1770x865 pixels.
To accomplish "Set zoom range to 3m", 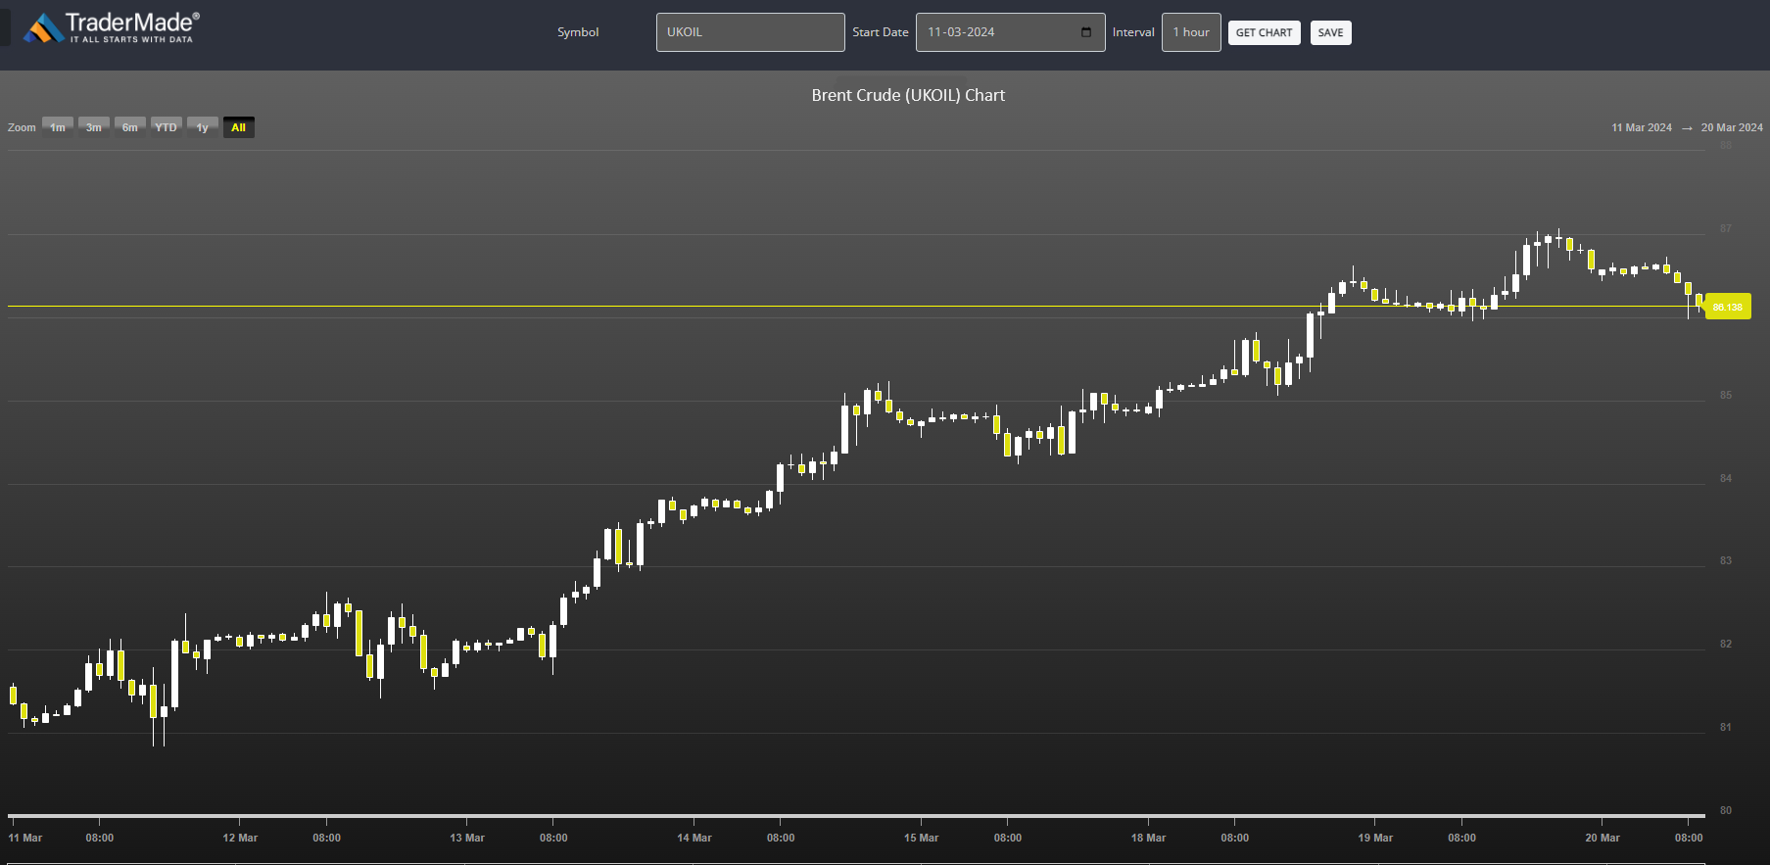I will (x=94, y=127).
